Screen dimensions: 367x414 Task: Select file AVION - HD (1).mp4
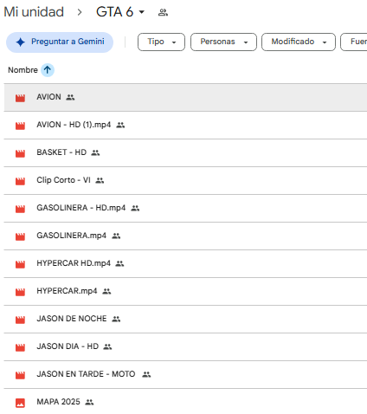[x=185, y=126]
